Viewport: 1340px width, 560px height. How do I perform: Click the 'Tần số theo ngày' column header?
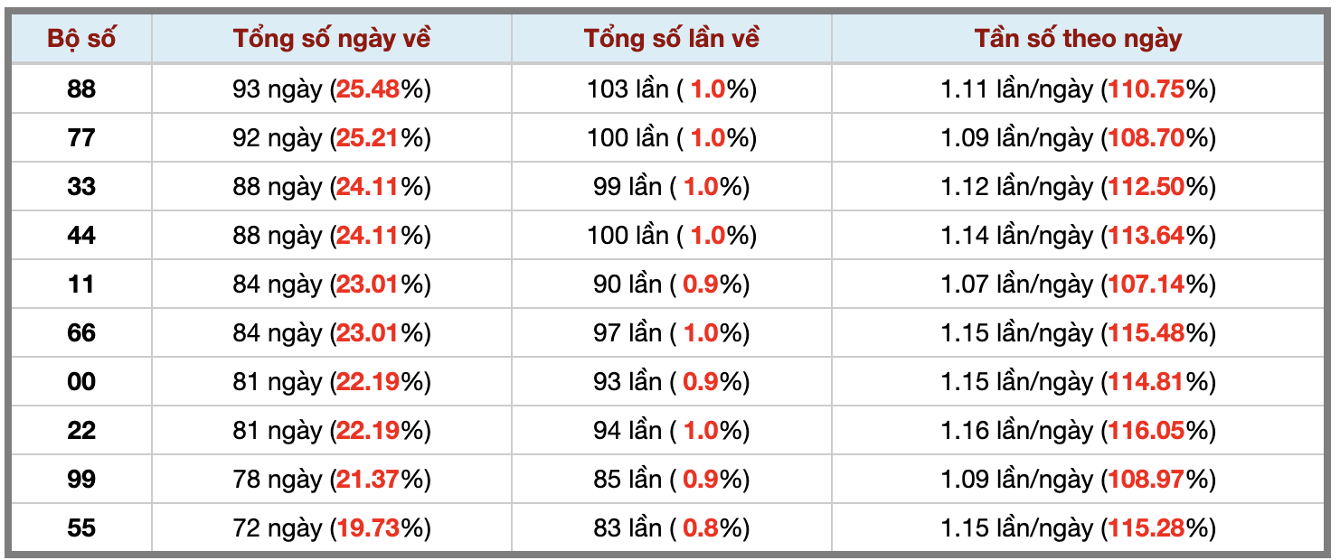(1078, 39)
